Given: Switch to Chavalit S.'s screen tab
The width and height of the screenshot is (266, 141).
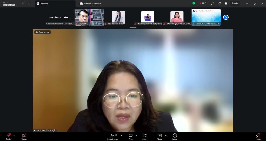Looking at the screenshot, I should [90, 4].
